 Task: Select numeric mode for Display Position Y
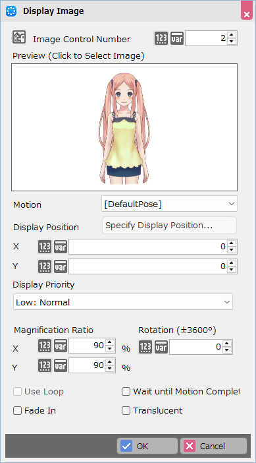[x=45, y=266]
